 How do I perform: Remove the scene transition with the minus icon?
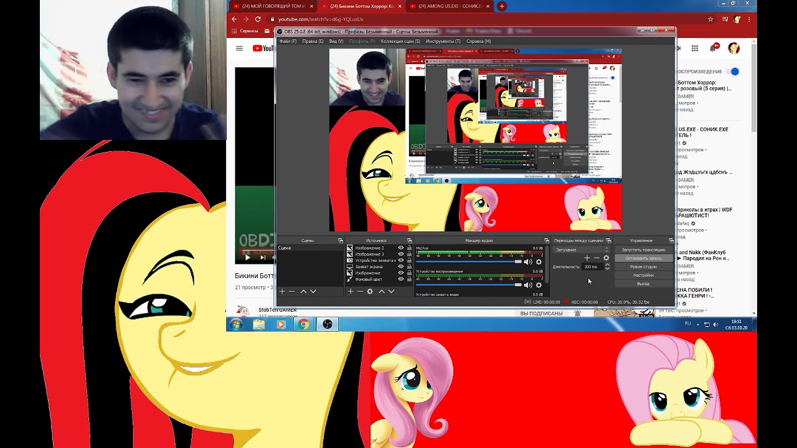click(x=597, y=258)
